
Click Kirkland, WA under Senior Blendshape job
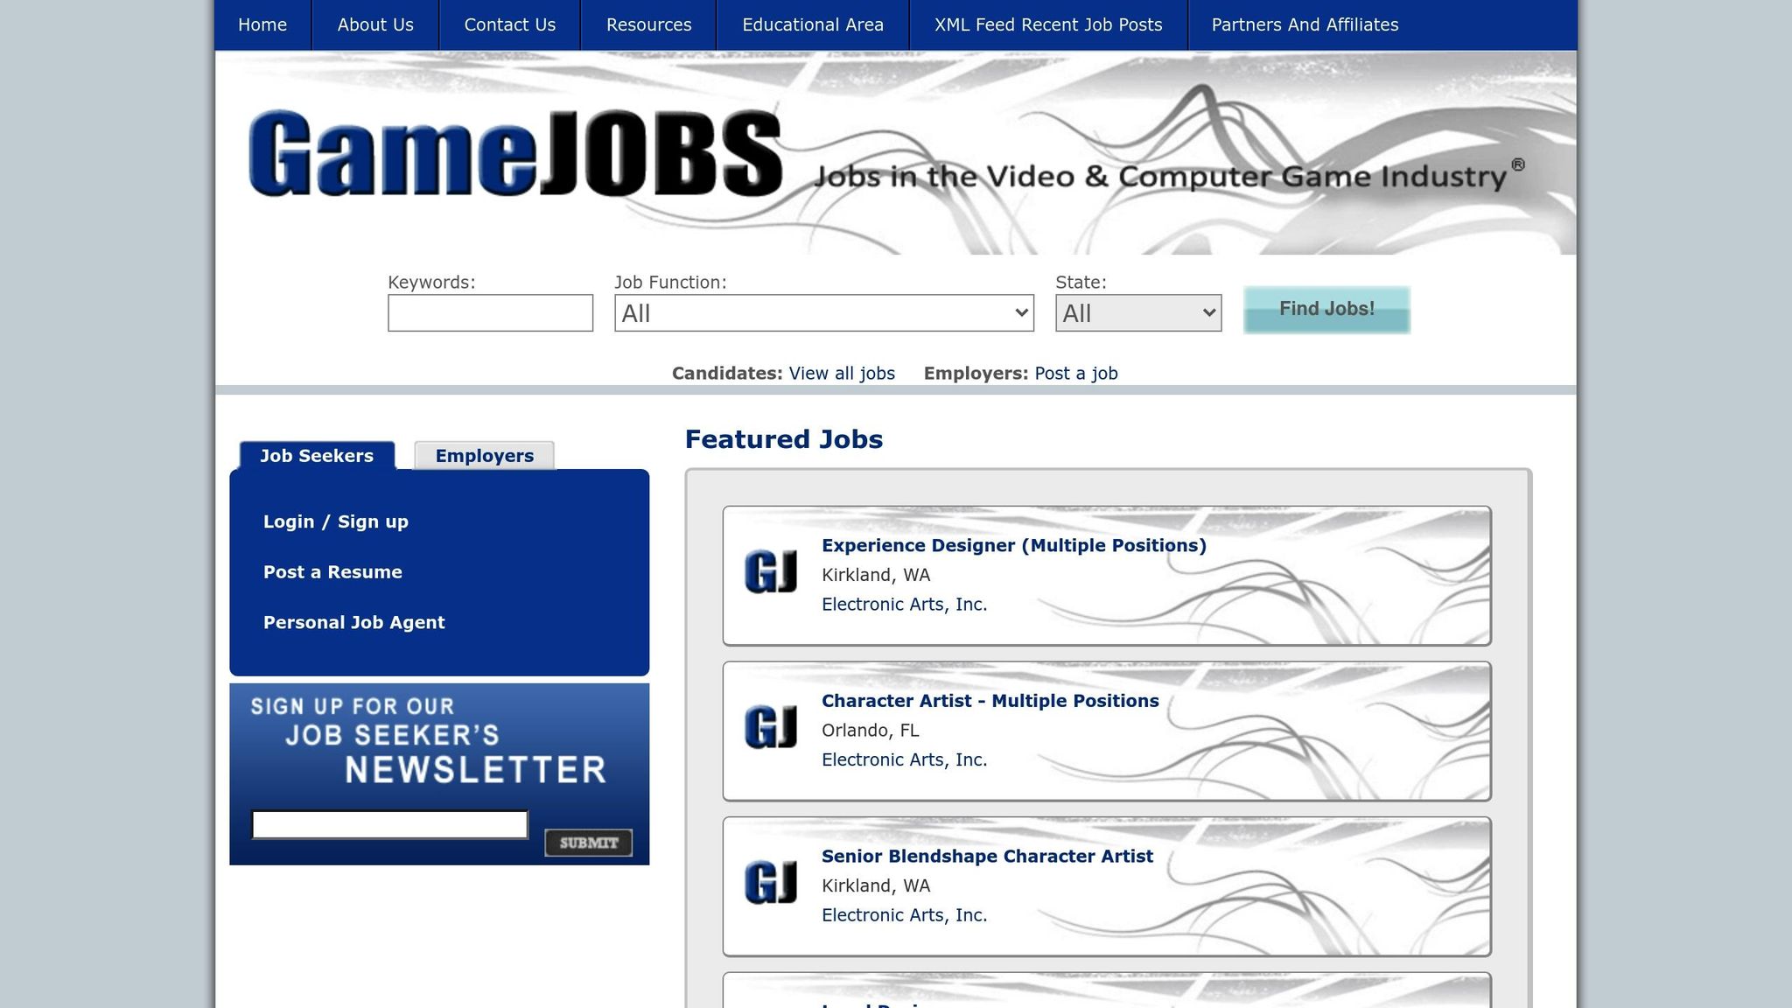(x=875, y=886)
